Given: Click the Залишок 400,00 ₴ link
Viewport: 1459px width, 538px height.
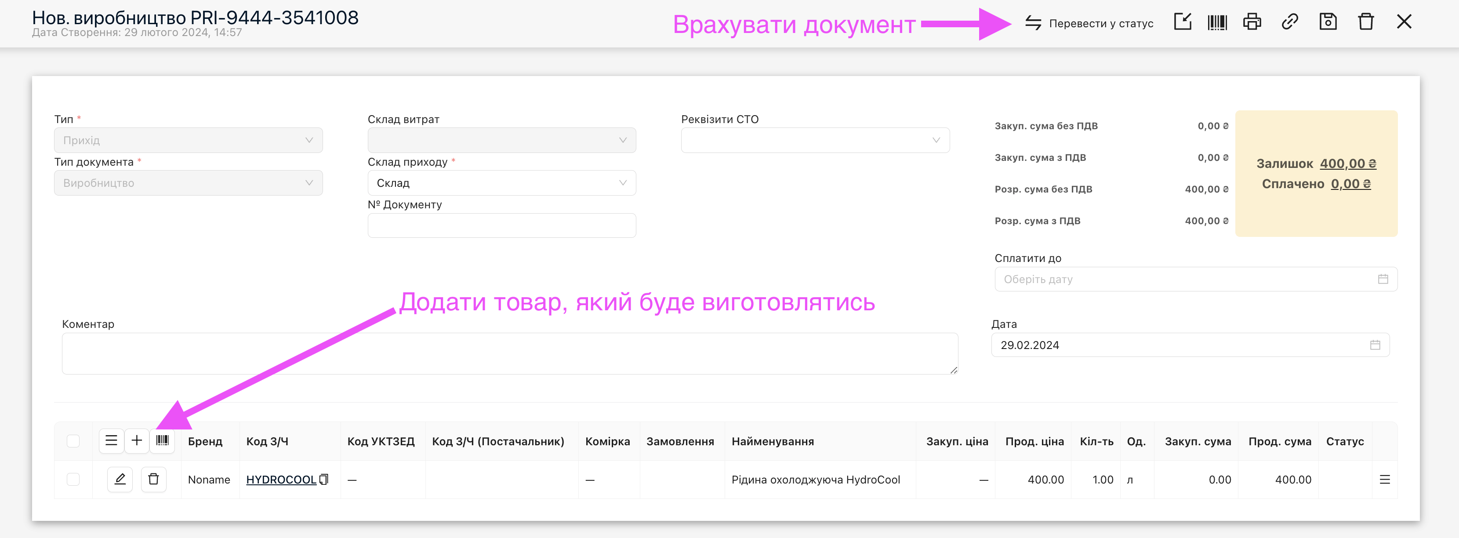Looking at the screenshot, I should pyautogui.click(x=1347, y=164).
